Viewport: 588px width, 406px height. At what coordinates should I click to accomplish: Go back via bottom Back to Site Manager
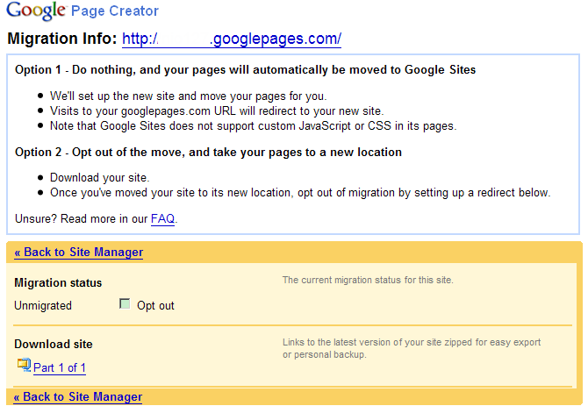[x=78, y=396]
